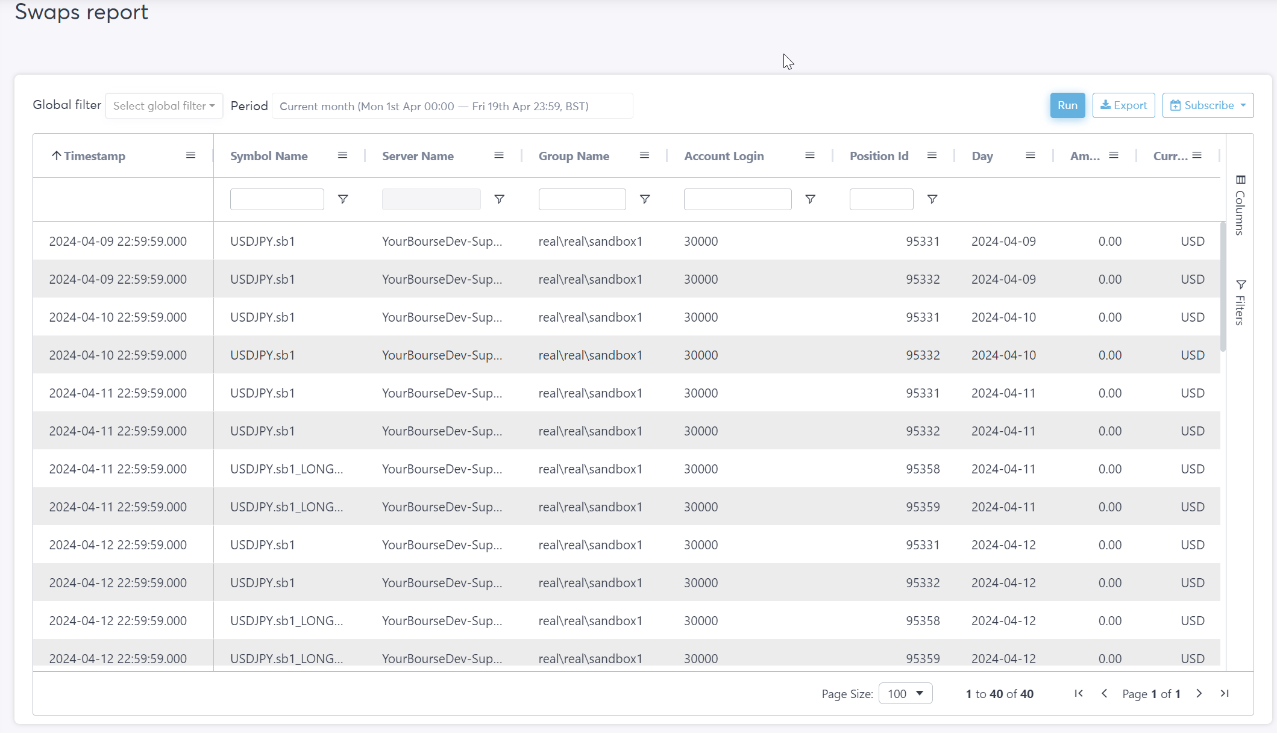Focus the Account Login filter input
Screen dimensions: 1277x733
pyautogui.click(x=738, y=199)
